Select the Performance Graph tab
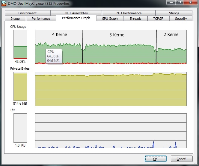The width and height of the screenshot is (199, 166). (76, 18)
